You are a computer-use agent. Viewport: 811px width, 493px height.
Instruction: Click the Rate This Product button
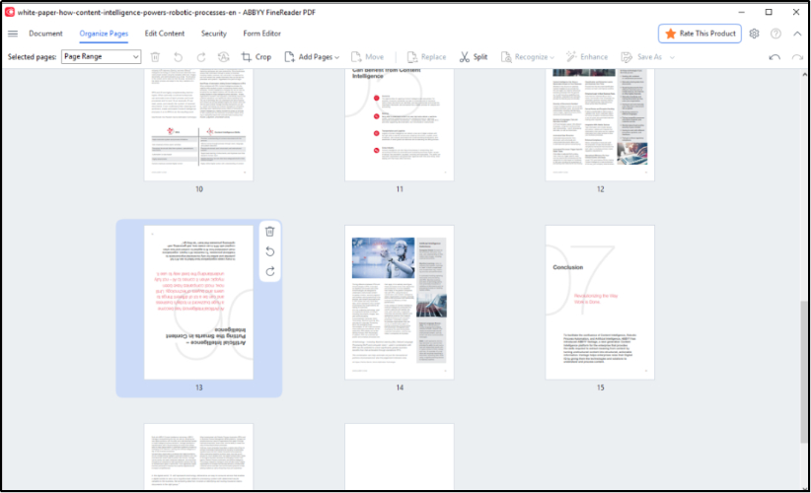pos(700,34)
